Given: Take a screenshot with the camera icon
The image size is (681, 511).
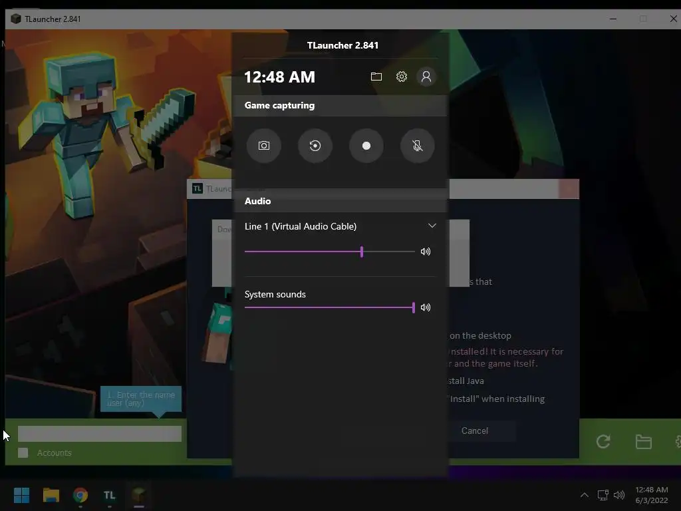Looking at the screenshot, I should click(263, 146).
